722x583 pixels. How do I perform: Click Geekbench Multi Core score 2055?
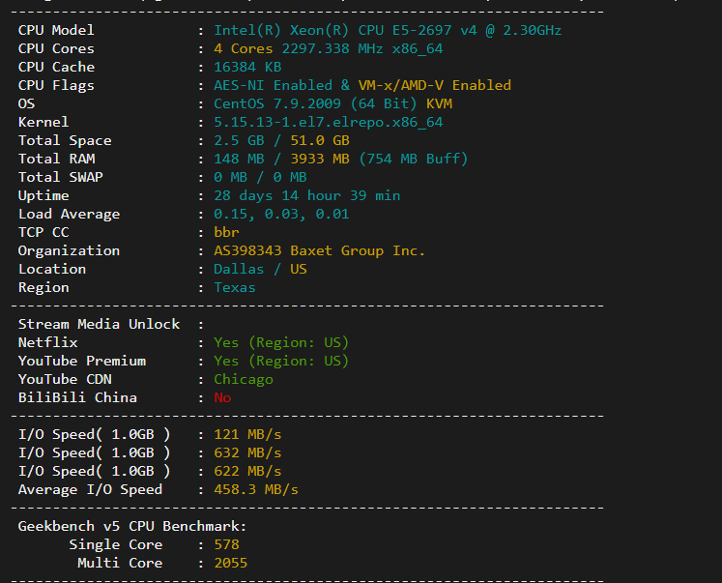tap(231, 564)
